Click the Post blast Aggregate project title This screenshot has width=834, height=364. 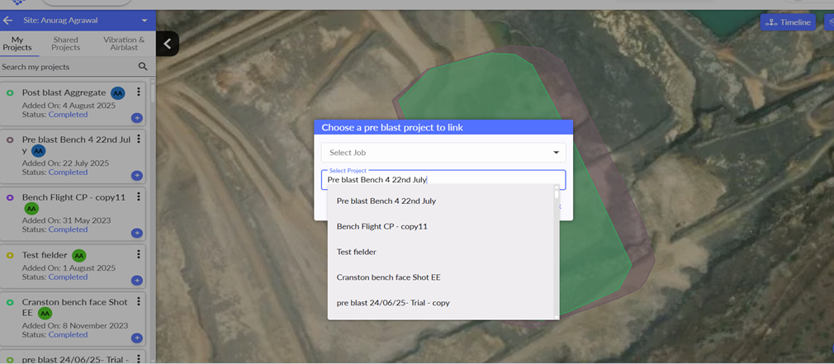64,92
